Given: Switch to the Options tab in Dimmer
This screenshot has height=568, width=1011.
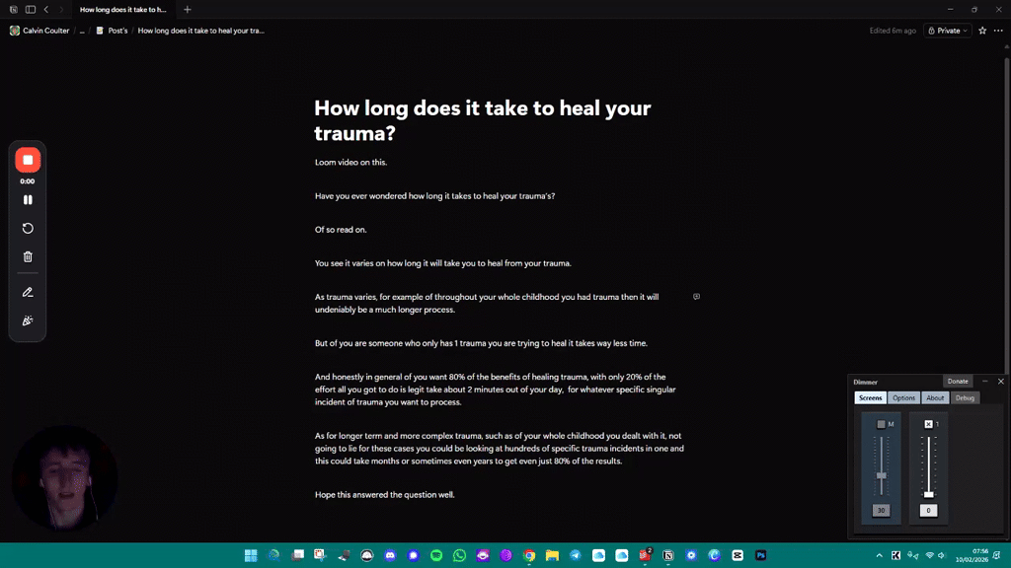Looking at the screenshot, I should (903, 397).
